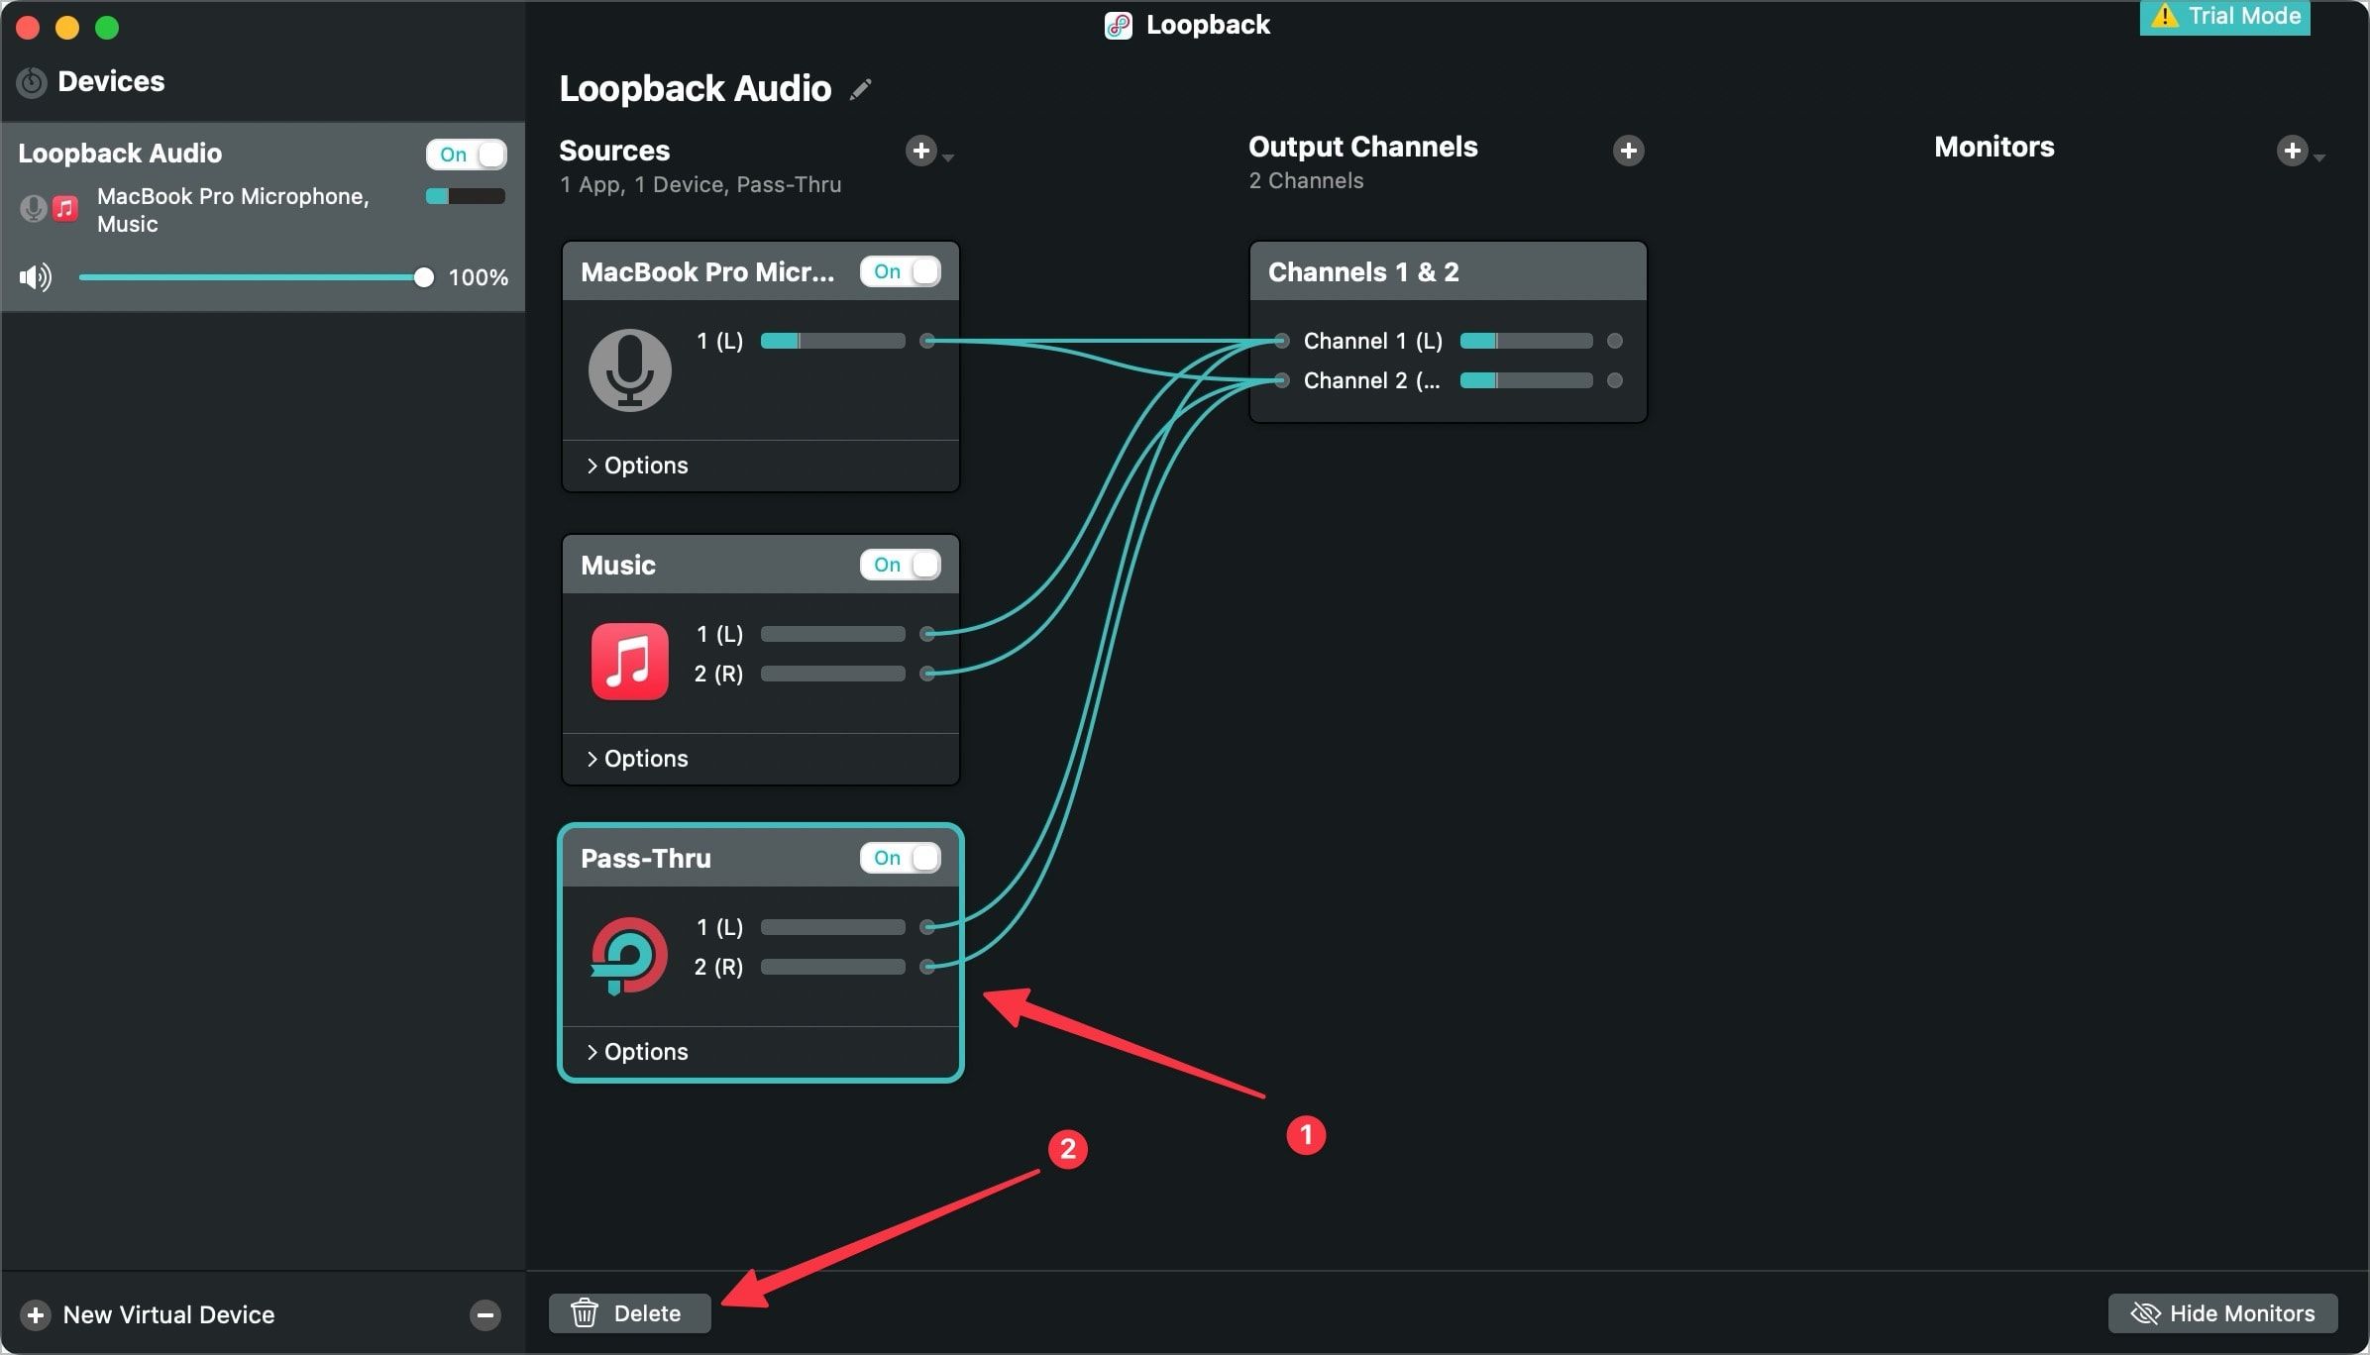This screenshot has height=1355, width=2370.
Task: Expand Options under the Pass-Thru source
Action: [637, 1051]
